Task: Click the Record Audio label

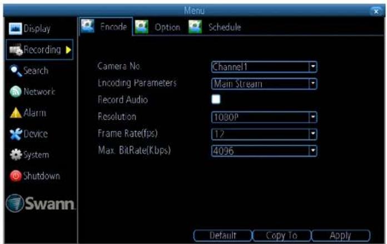Action: pos(123,100)
